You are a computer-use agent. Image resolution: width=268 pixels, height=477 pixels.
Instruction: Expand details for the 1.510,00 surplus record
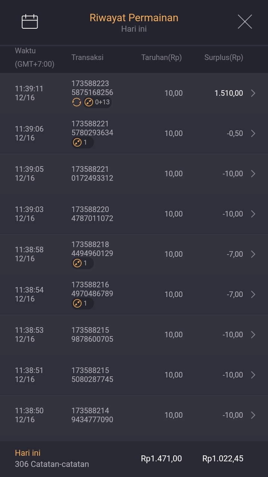(x=253, y=93)
